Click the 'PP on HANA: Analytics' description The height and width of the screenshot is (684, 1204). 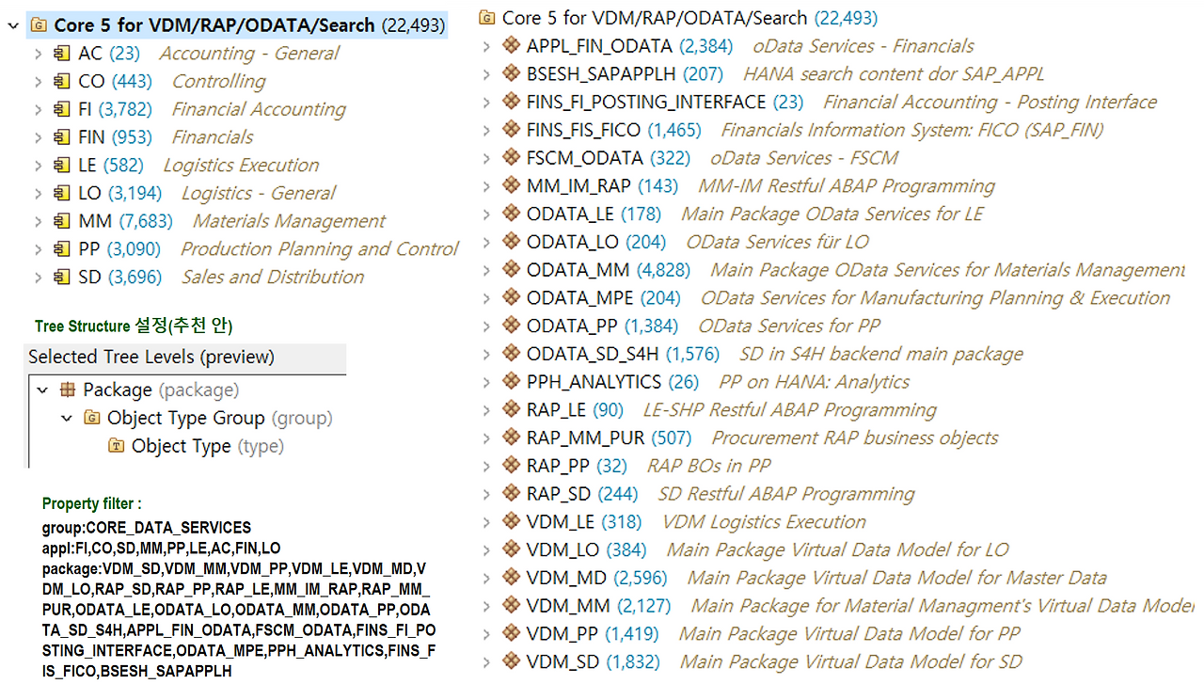click(x=814, y=382)
